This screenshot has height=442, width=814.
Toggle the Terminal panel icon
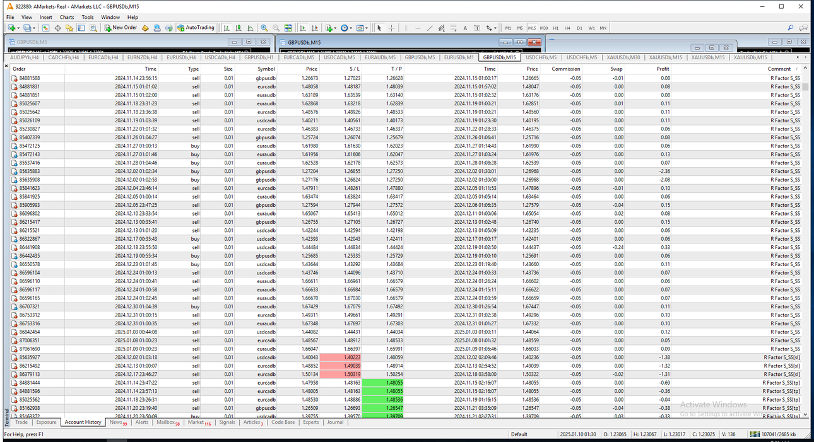[81, 28]
